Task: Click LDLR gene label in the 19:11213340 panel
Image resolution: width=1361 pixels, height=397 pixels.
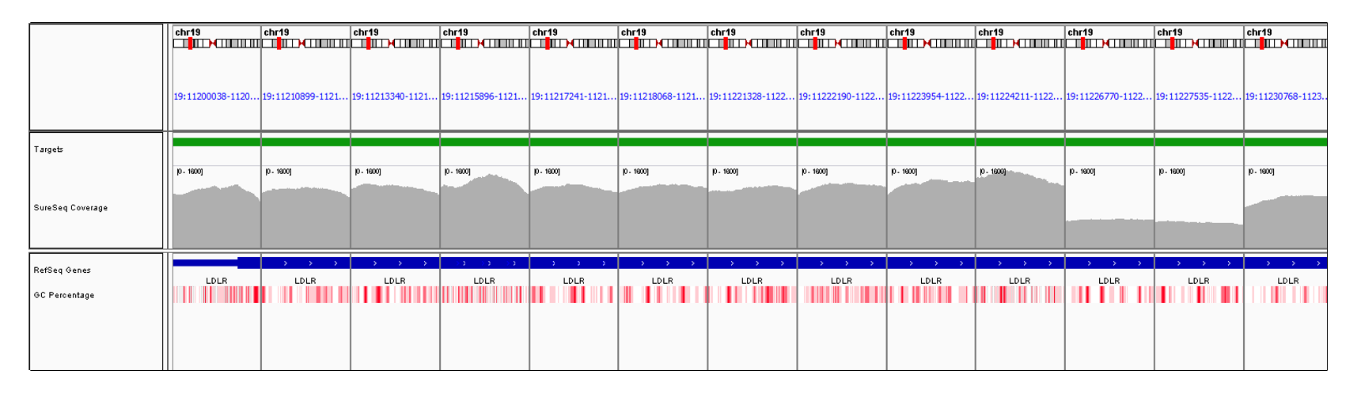Action: (395, 281)
